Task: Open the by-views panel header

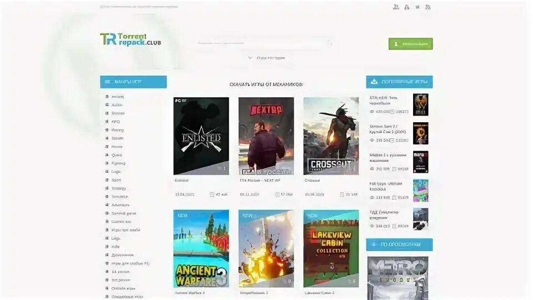Action: [x=399, y=244]
